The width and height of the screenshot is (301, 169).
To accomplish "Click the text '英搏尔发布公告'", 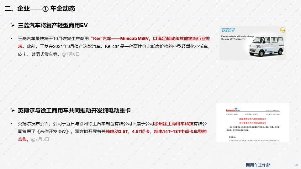I will 33,124.
